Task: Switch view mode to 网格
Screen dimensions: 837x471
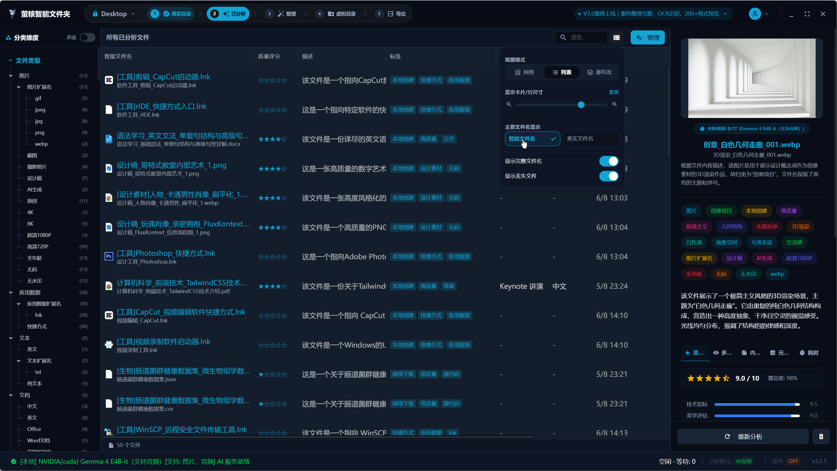Action: click(x=524, y=72)
